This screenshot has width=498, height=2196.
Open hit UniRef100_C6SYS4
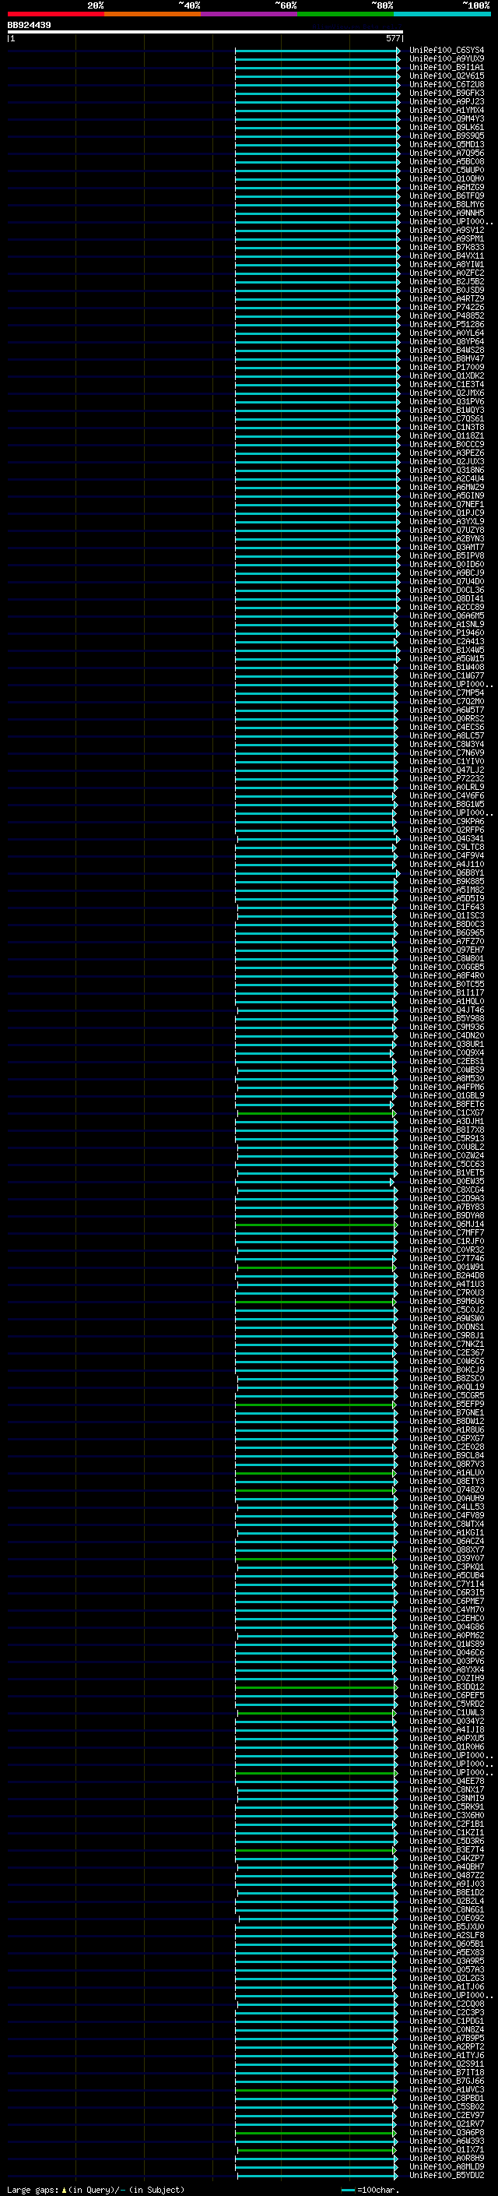[447, 51]
